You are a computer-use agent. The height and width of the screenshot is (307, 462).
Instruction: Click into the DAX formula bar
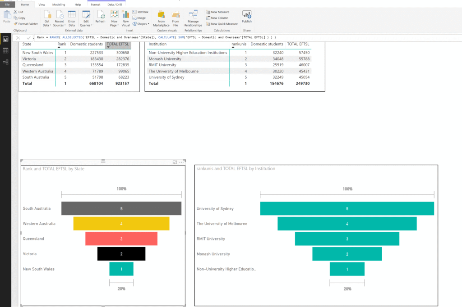(248, 38)
